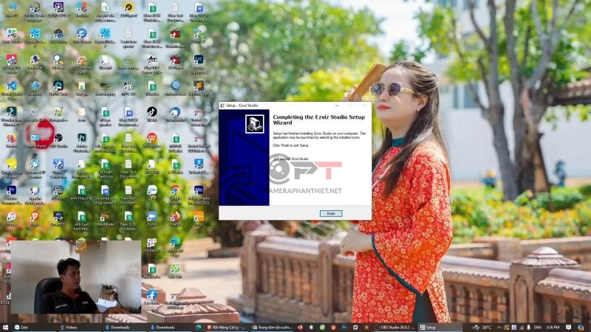
Task: Open the UniKey desktop shortcut
Action: point(152,245)
